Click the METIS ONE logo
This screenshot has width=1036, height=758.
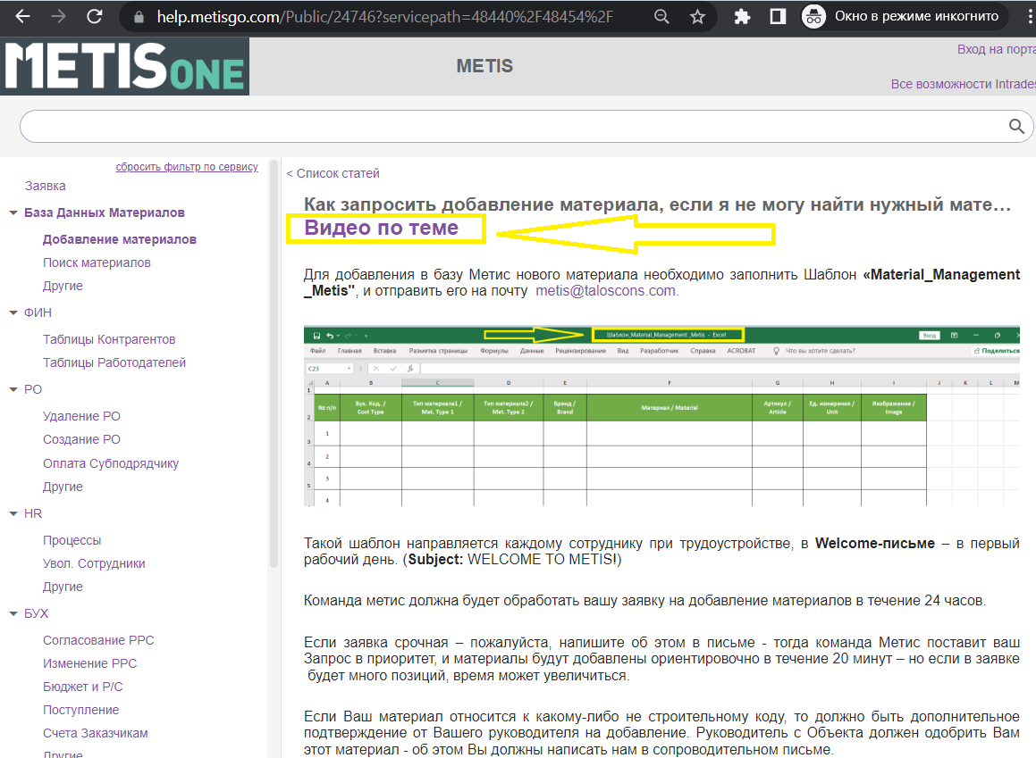[x=125, y=66]
